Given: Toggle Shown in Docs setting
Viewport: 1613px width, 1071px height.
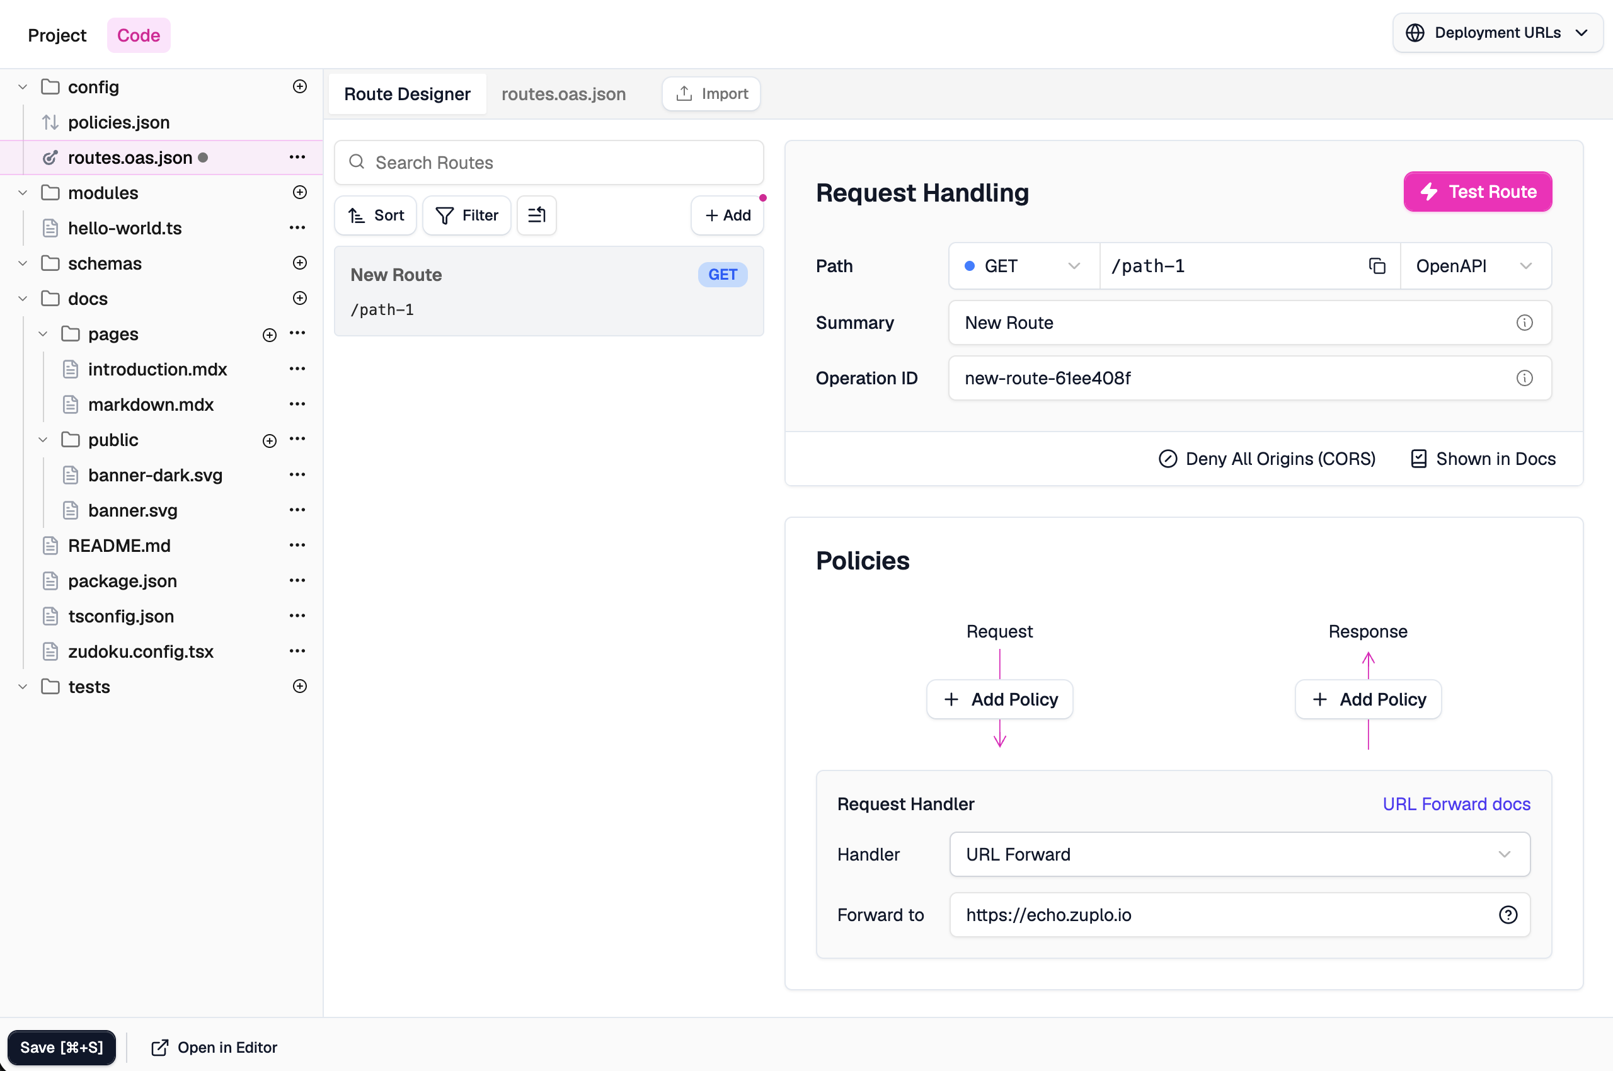Looking at the screenshot, I should (x=1483, y=459).
